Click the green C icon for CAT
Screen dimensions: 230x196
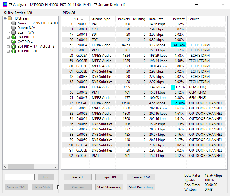coord(13,42)
